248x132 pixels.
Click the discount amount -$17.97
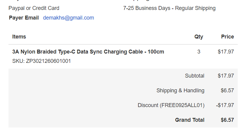225,105
